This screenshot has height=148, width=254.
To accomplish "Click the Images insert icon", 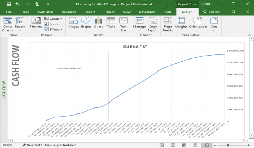I will (73, 23).
